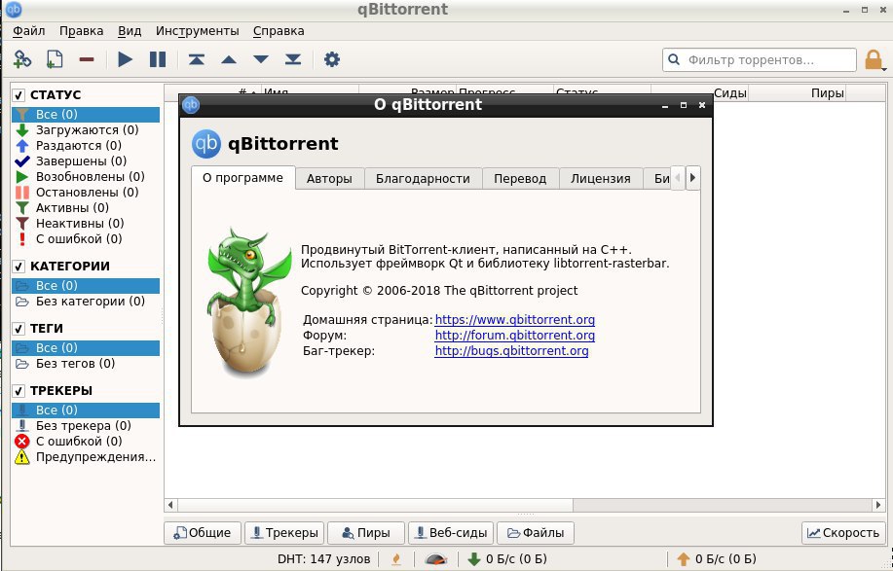Switch to the Перевод tab
Screen dimensions: 893x571
[x=520, y=179]
